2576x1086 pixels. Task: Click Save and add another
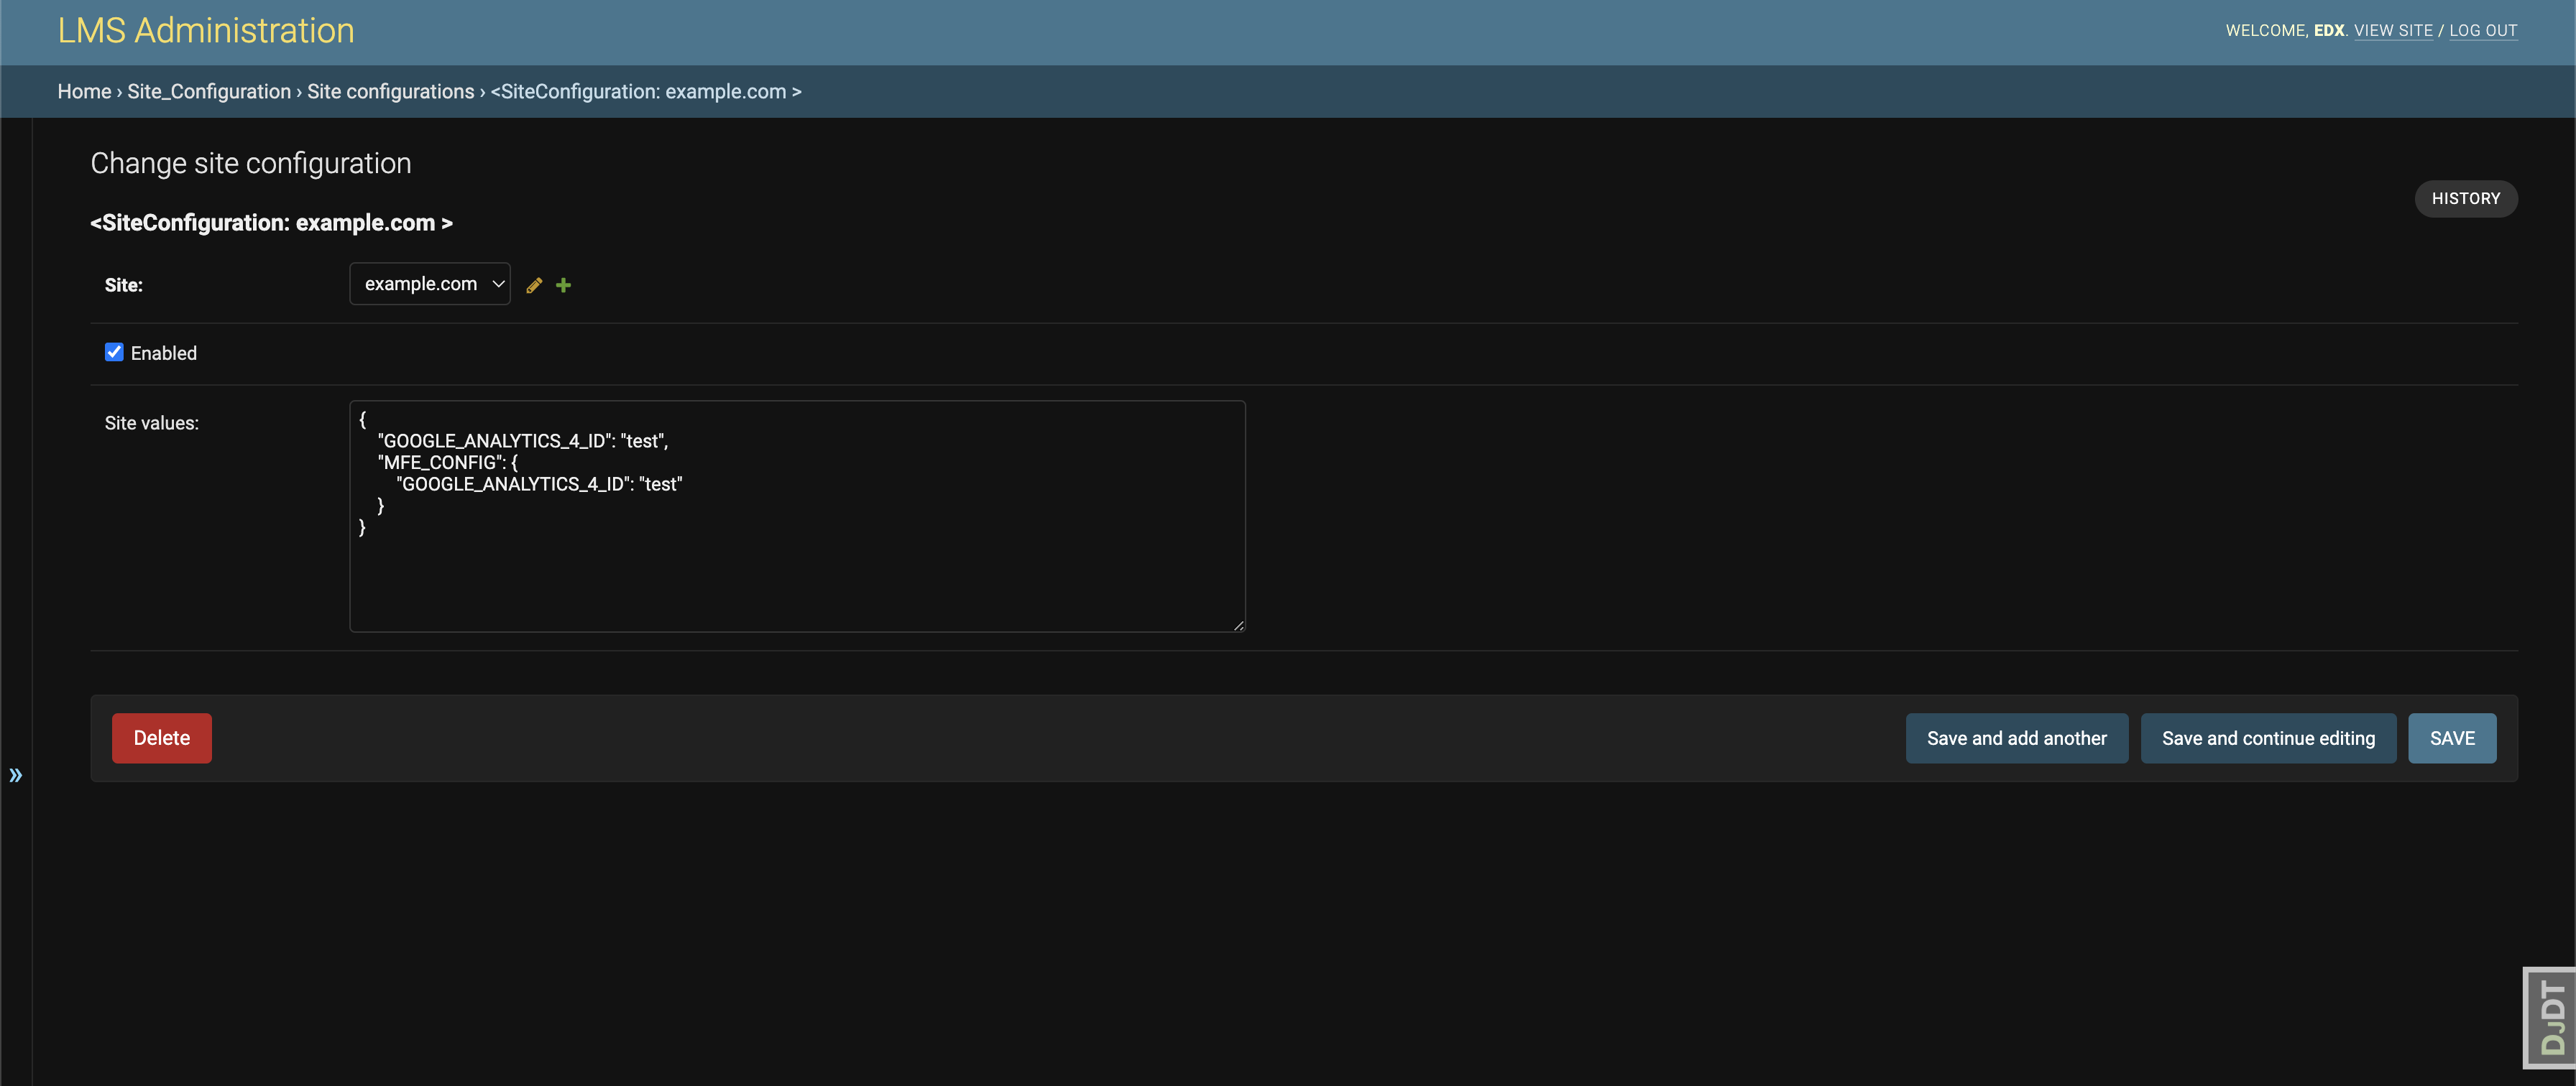(x=2016, y=738)
